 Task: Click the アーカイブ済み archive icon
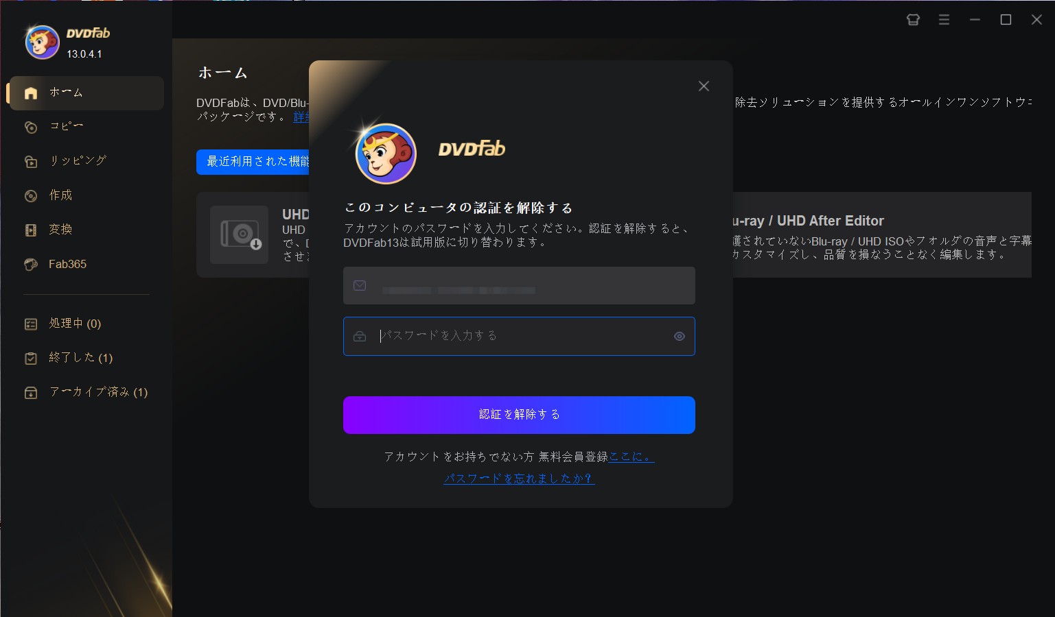pyautogui.click(x=31, y=393)
